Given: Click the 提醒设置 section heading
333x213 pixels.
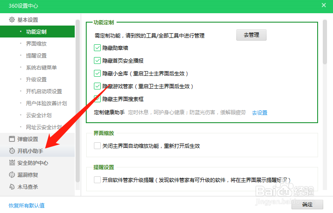Looking at the screenshot, I should [104, 167].
